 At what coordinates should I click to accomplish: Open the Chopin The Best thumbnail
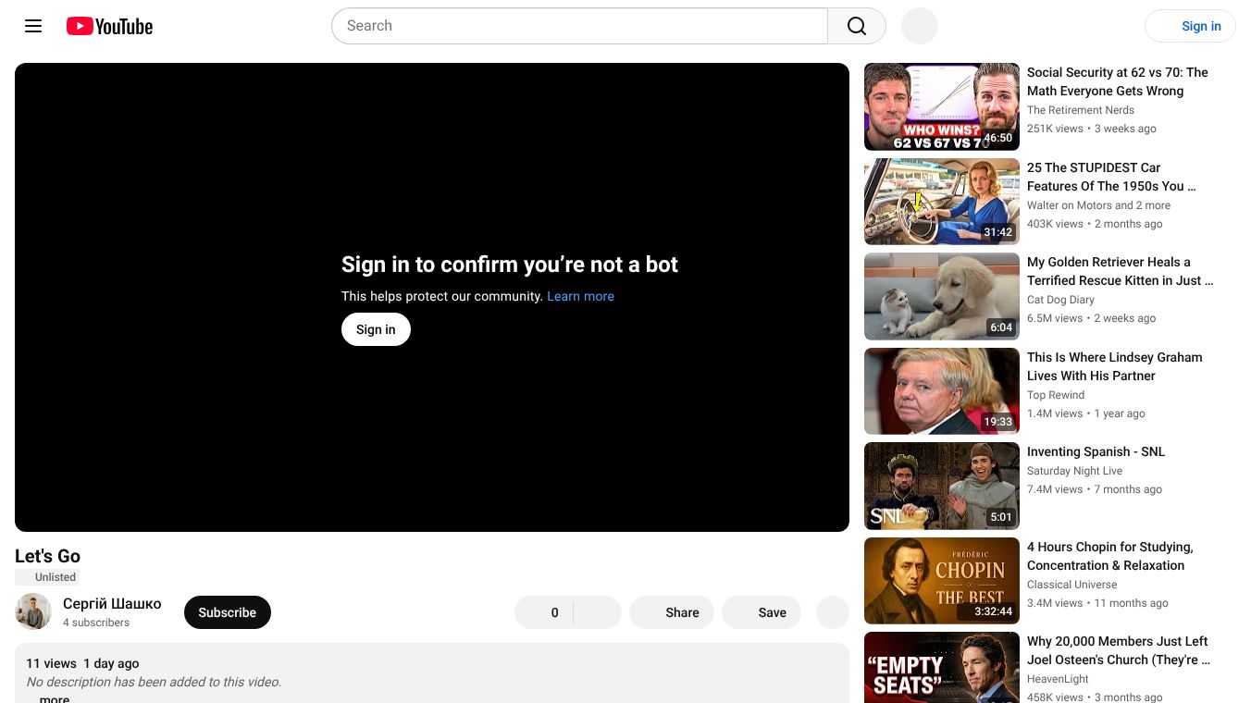coord(942,581)
